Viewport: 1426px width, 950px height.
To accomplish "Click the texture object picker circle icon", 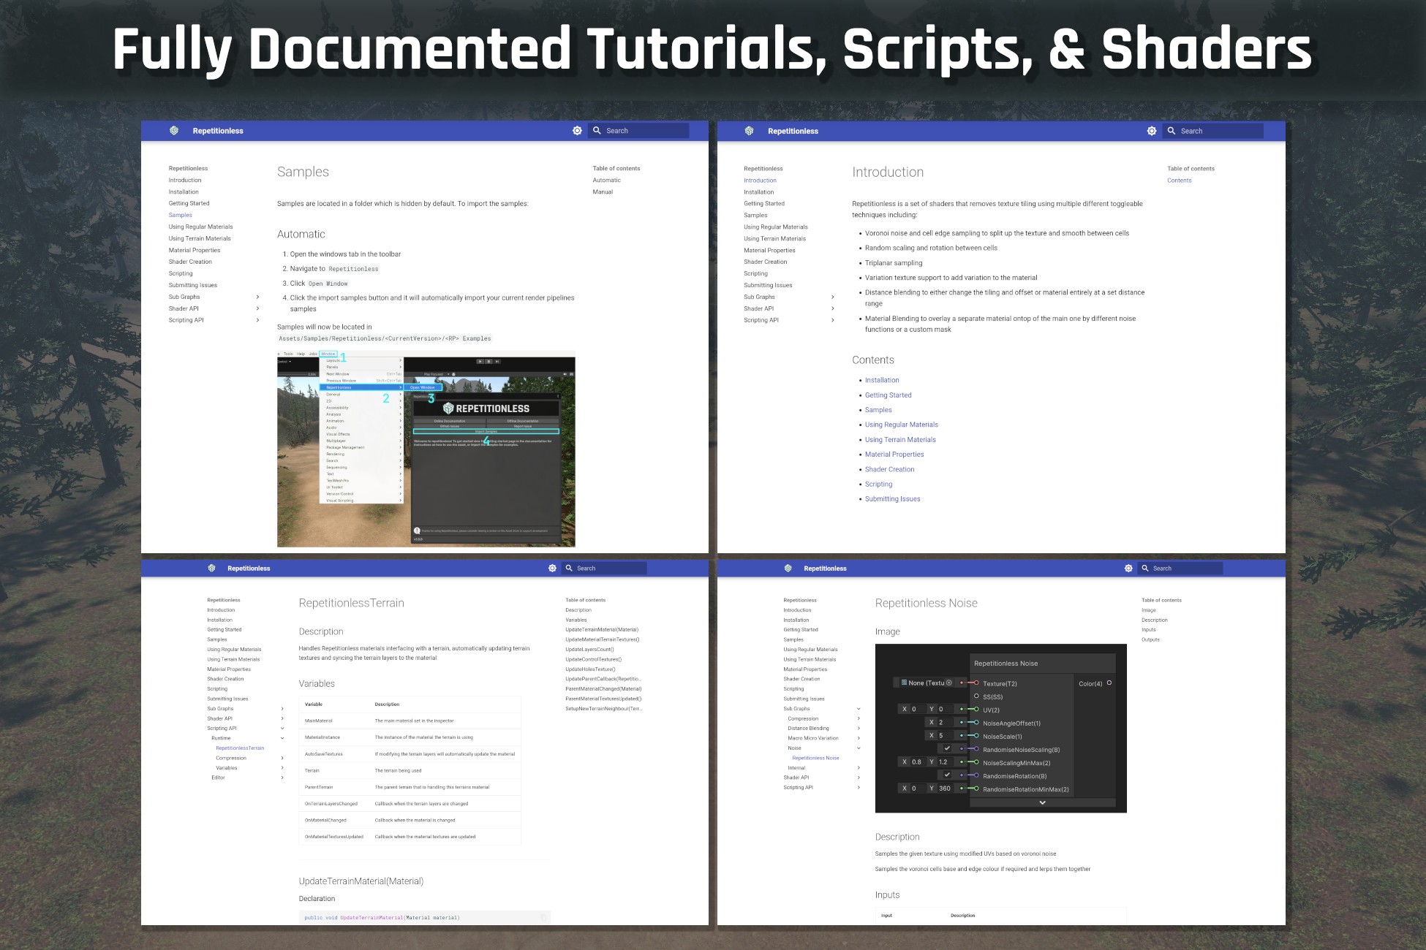I will click(x=949, y=683).
